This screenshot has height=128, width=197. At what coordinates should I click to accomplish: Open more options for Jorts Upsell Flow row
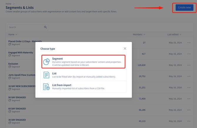[189, 76]
